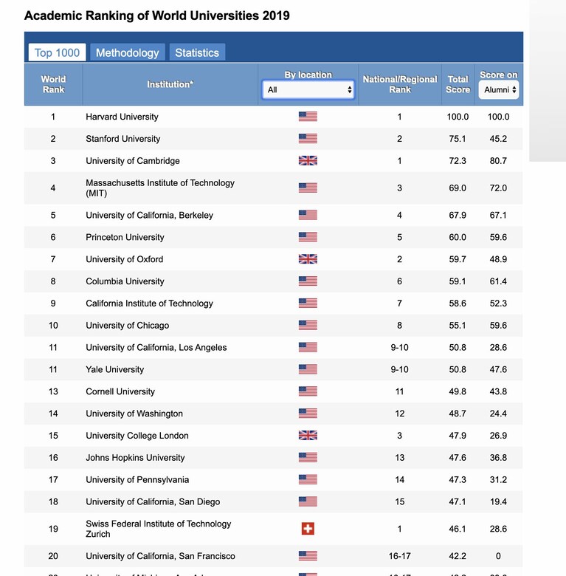Select the Top 1000 tab
This screenshot has width=566, height=576.
57,52
